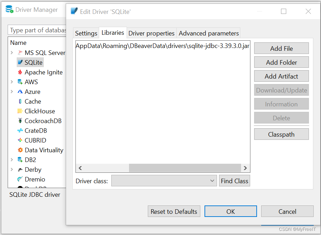321x235 pixels.
Task: Select CockroachDB in the driver list
Action: pyautogui.click(x=43, y=121)
